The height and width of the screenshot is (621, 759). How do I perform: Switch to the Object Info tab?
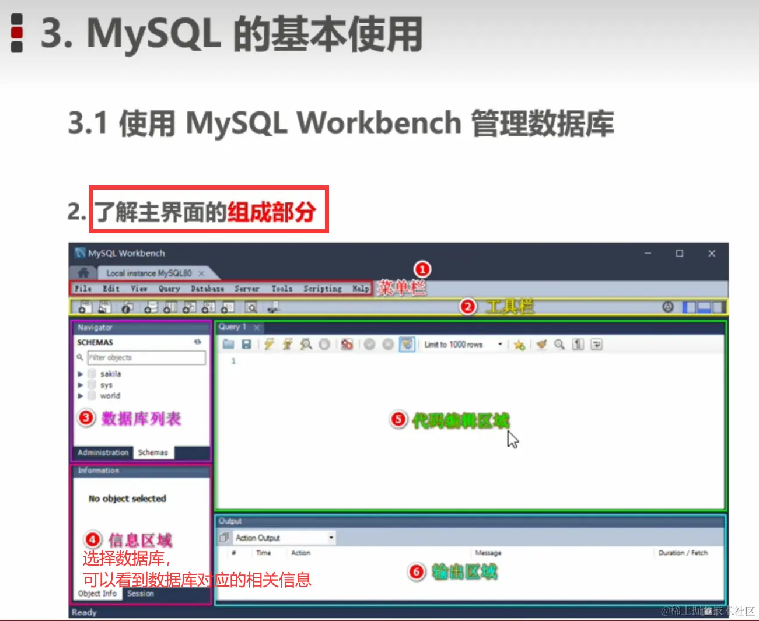[97, 594]
